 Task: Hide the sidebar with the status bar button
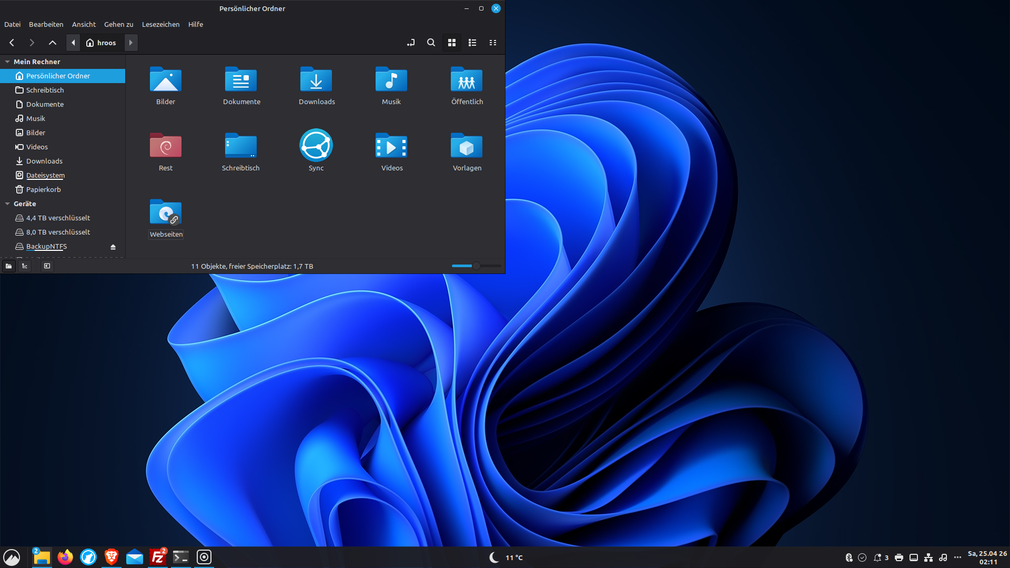[47, 266]
